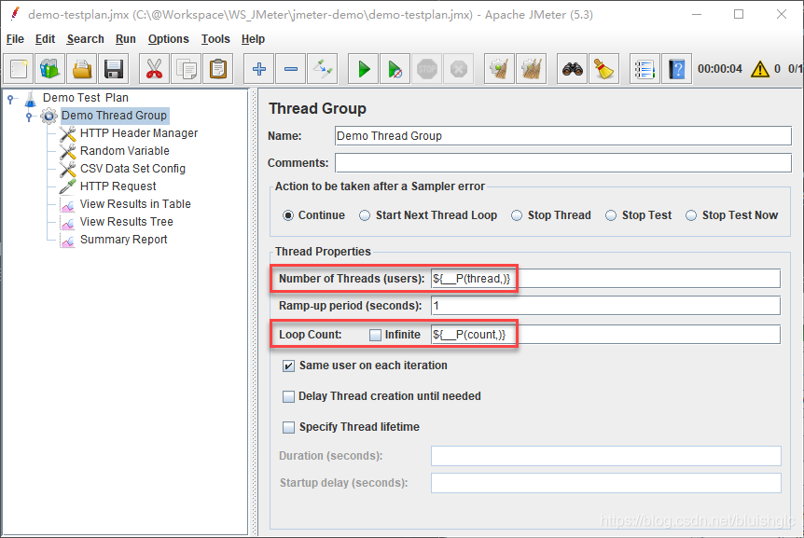804x538 pixels.
Task: Click the Copy toolbar icon
Action: pos(187,69)
